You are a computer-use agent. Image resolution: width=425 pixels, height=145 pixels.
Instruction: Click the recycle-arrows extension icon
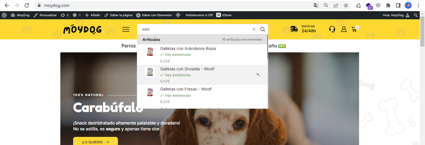(x=358, y=5)
